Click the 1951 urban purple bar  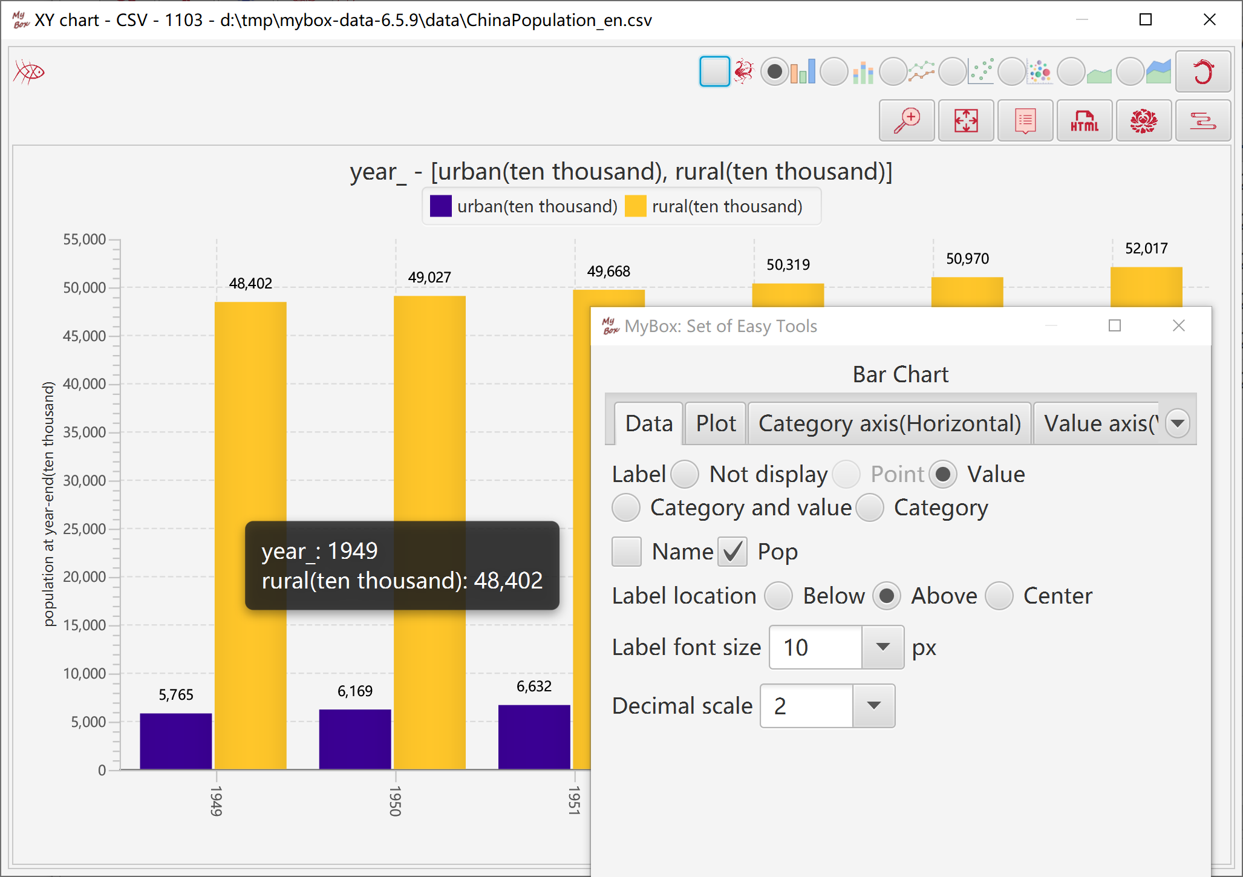(x=534, y=737)
